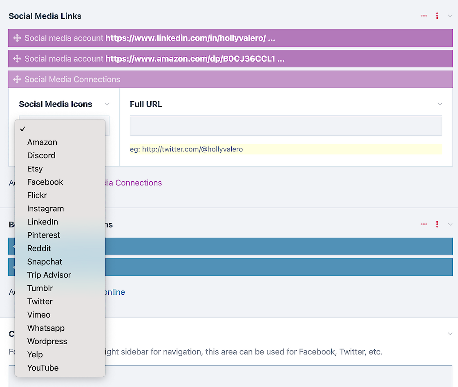Pick LinkedIn from the dropdown options
This screenshot has width=458, height=387.
click(60, 222)
